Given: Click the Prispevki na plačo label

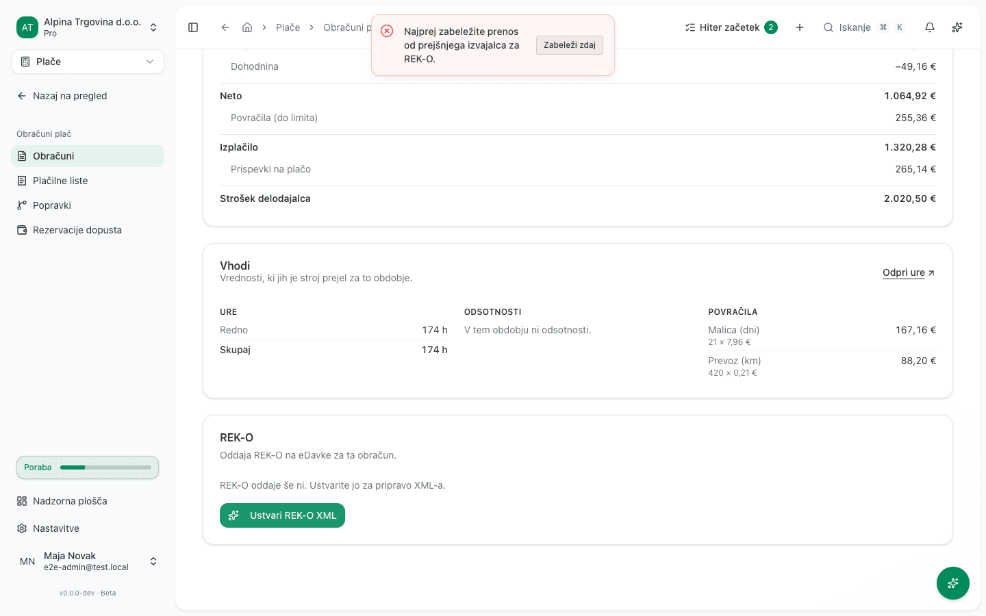Looking at the screenshot, I should [271, 169].
